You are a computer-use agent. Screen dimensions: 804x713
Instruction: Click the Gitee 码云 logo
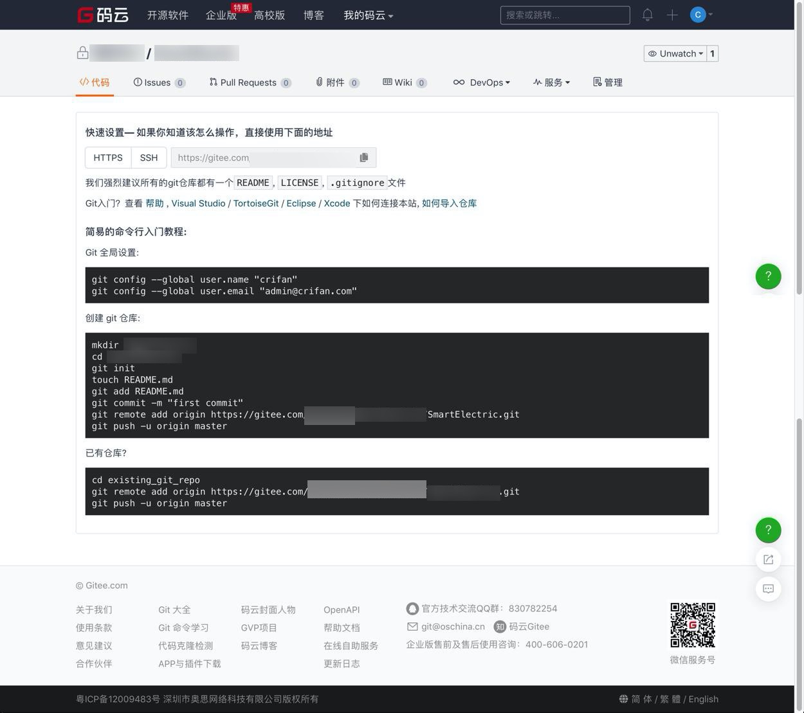(103, 15)
